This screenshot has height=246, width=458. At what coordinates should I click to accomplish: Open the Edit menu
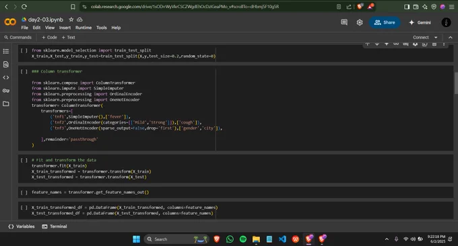point(36,28)
